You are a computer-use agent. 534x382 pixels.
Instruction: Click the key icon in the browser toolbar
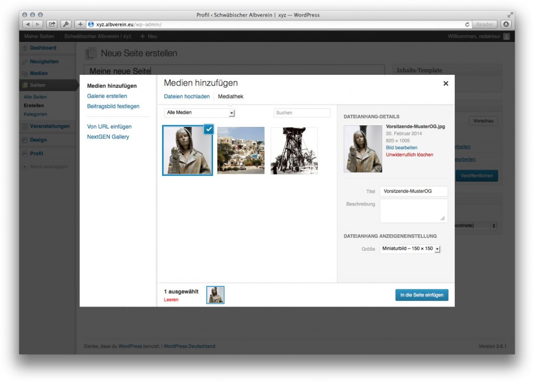[65, 24]
